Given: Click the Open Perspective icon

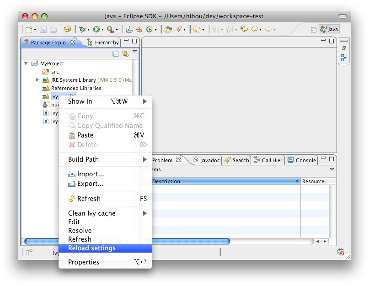Looking at the screenshot, I should 314,29.
